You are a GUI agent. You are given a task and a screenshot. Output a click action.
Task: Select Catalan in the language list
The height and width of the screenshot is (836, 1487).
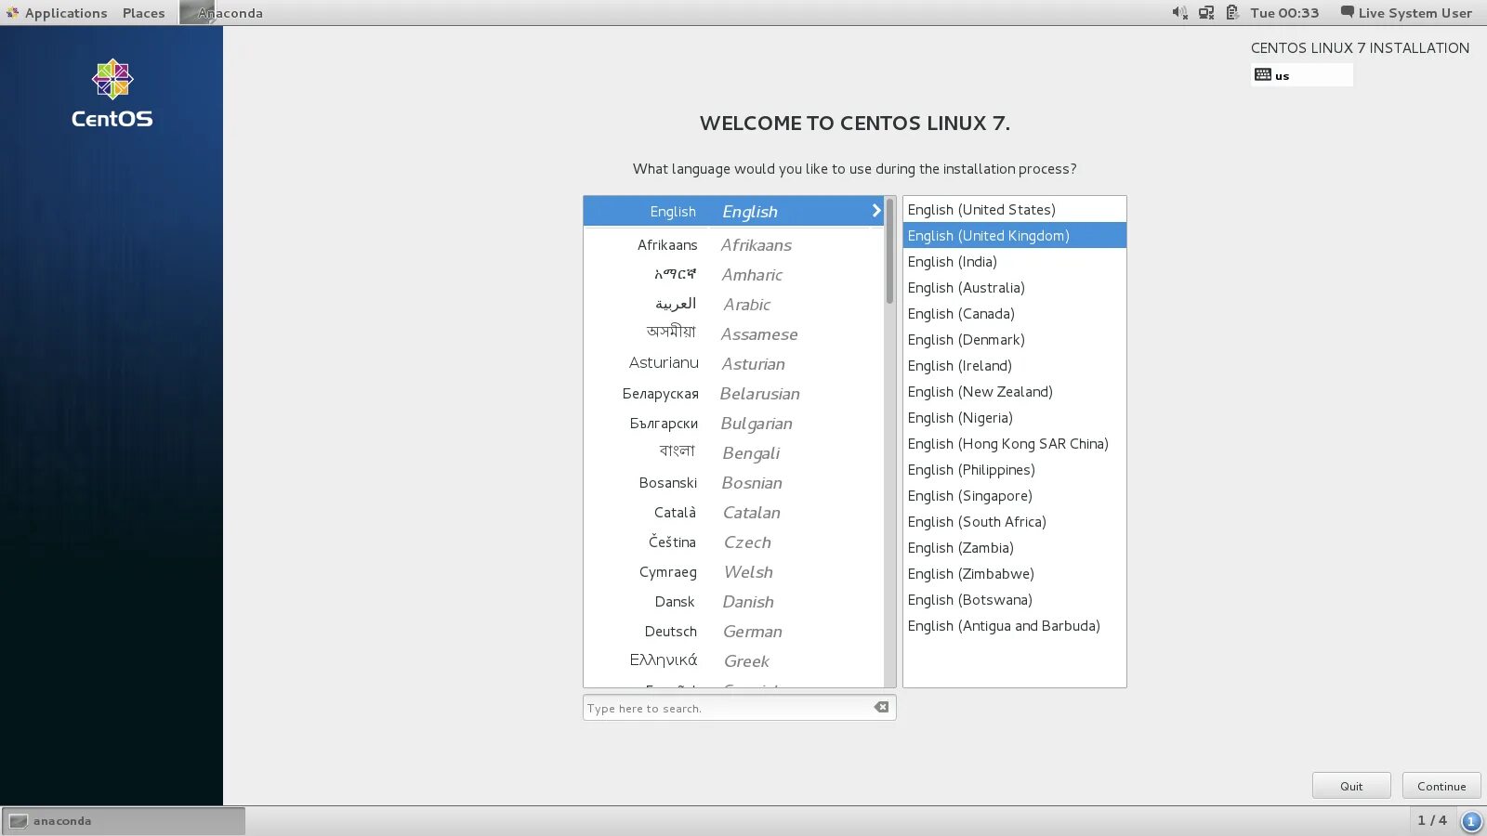(733, 513)
